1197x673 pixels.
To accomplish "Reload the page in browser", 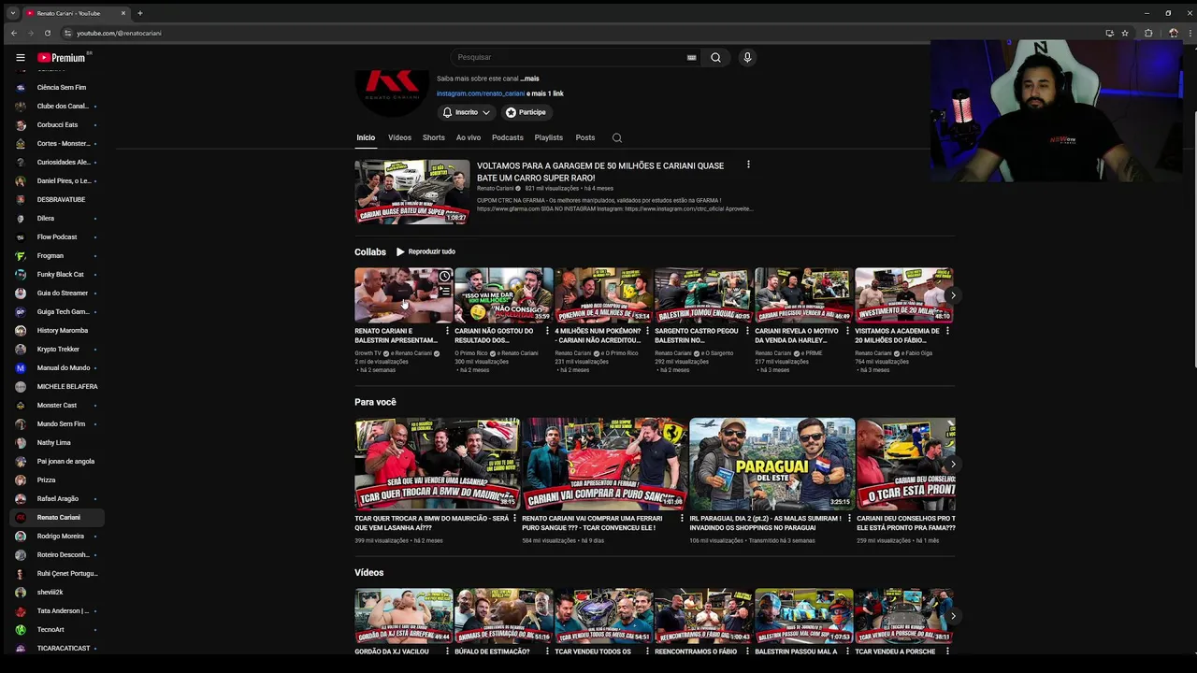I will (48, 33).
